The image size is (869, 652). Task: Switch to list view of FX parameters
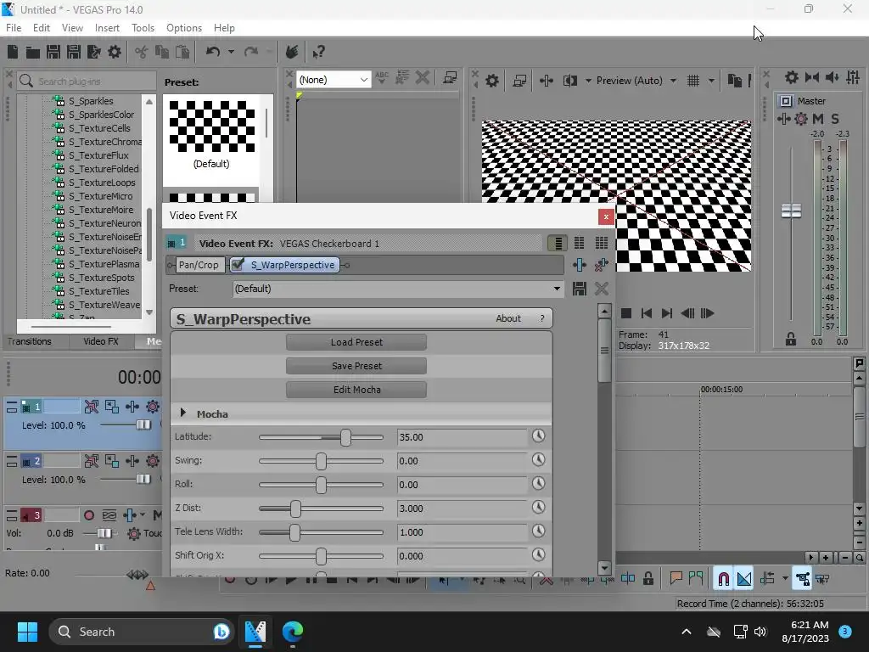pos(558,243)
